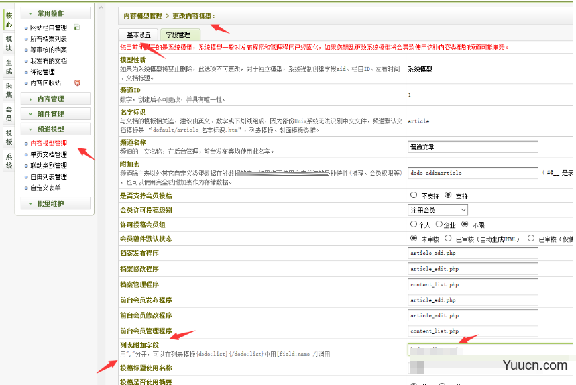
Task: Switch to the 基本设置 tab
Action: click(x=139, y=35)
